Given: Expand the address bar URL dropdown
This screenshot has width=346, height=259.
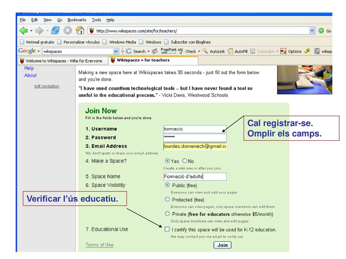Looking at the screenshot, I should 312,31.
